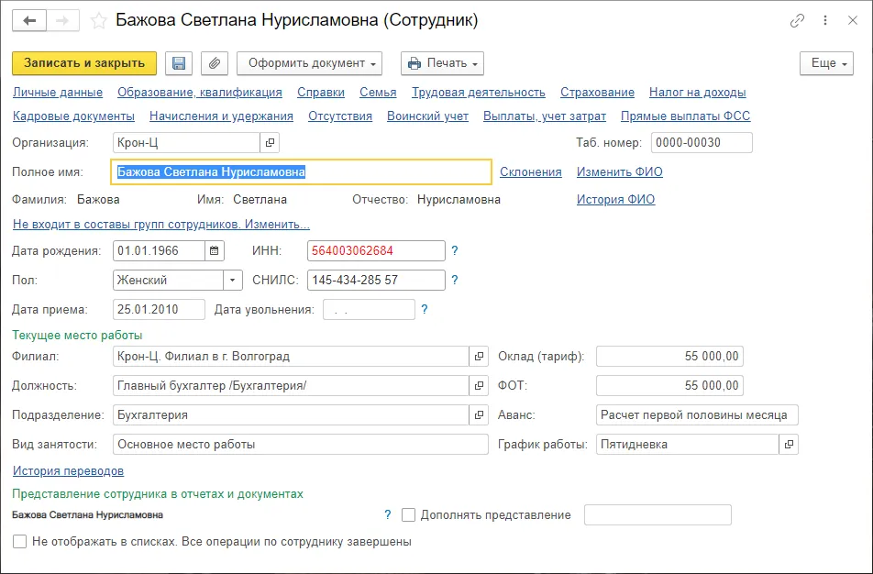Click the back navigation arrow
Image resolution: width=873 pixels, height=574 pixels.
point(28,19)
